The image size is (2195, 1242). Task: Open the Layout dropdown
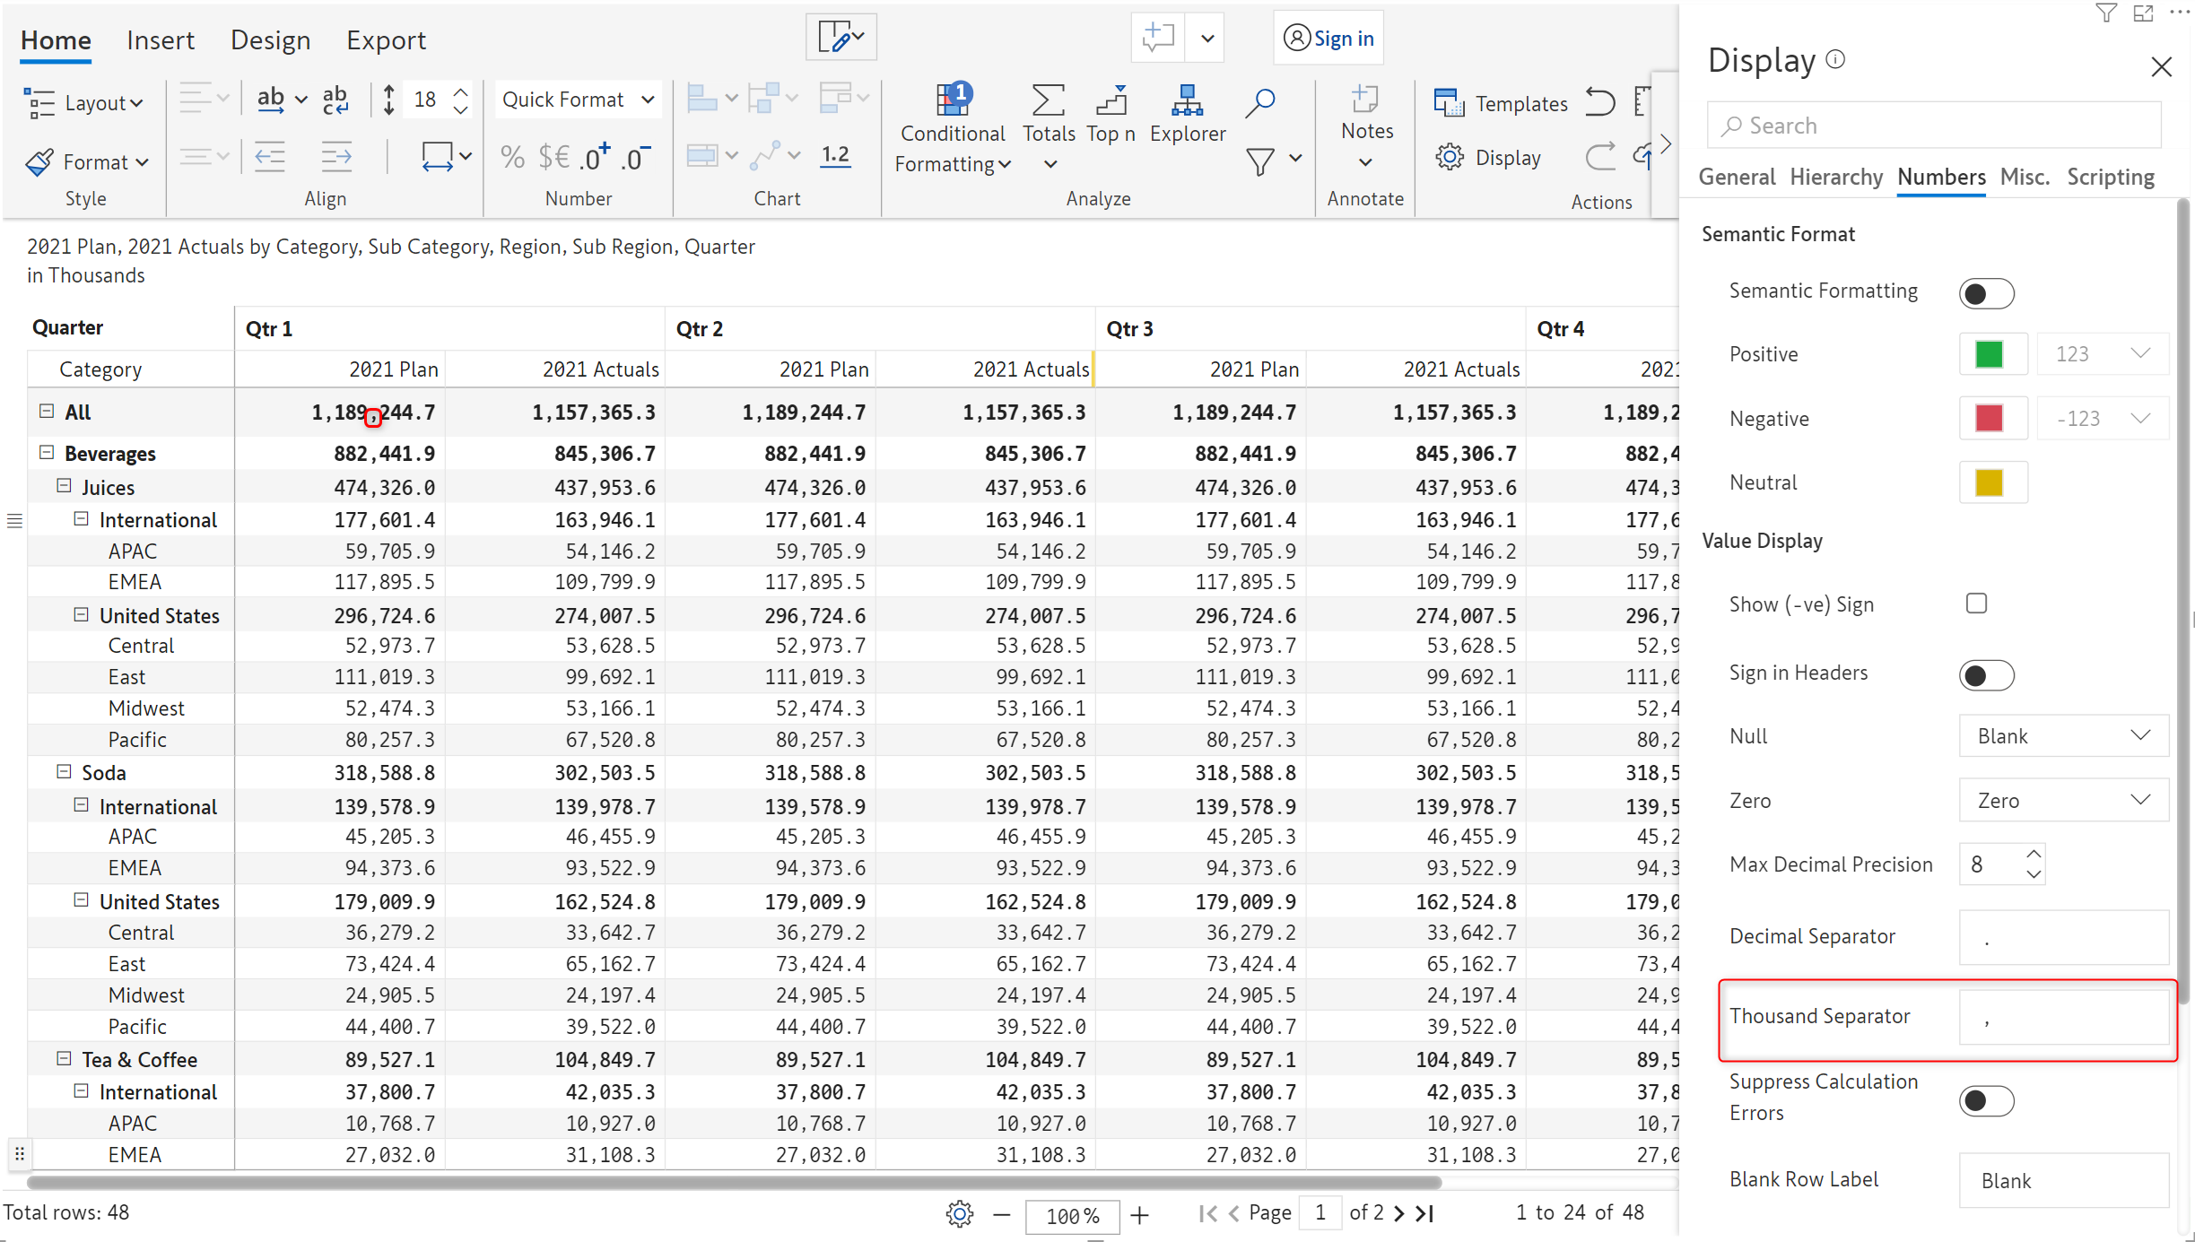(x=84, y=103)
